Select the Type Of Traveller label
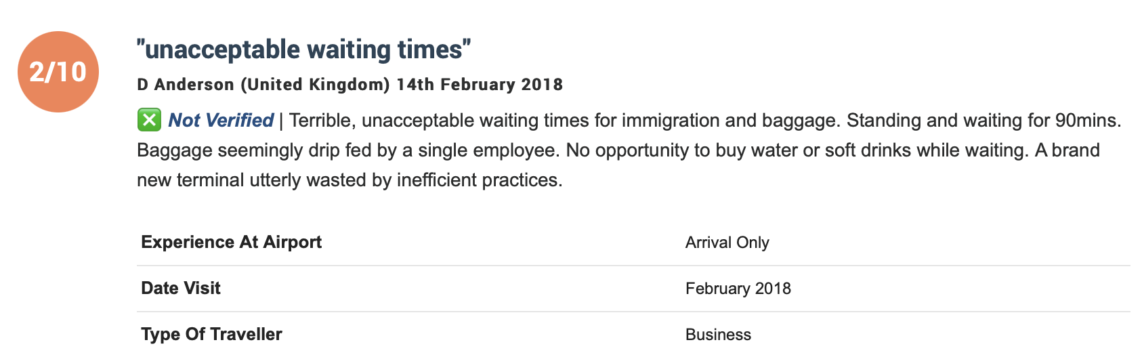 [x=211, y=335]
